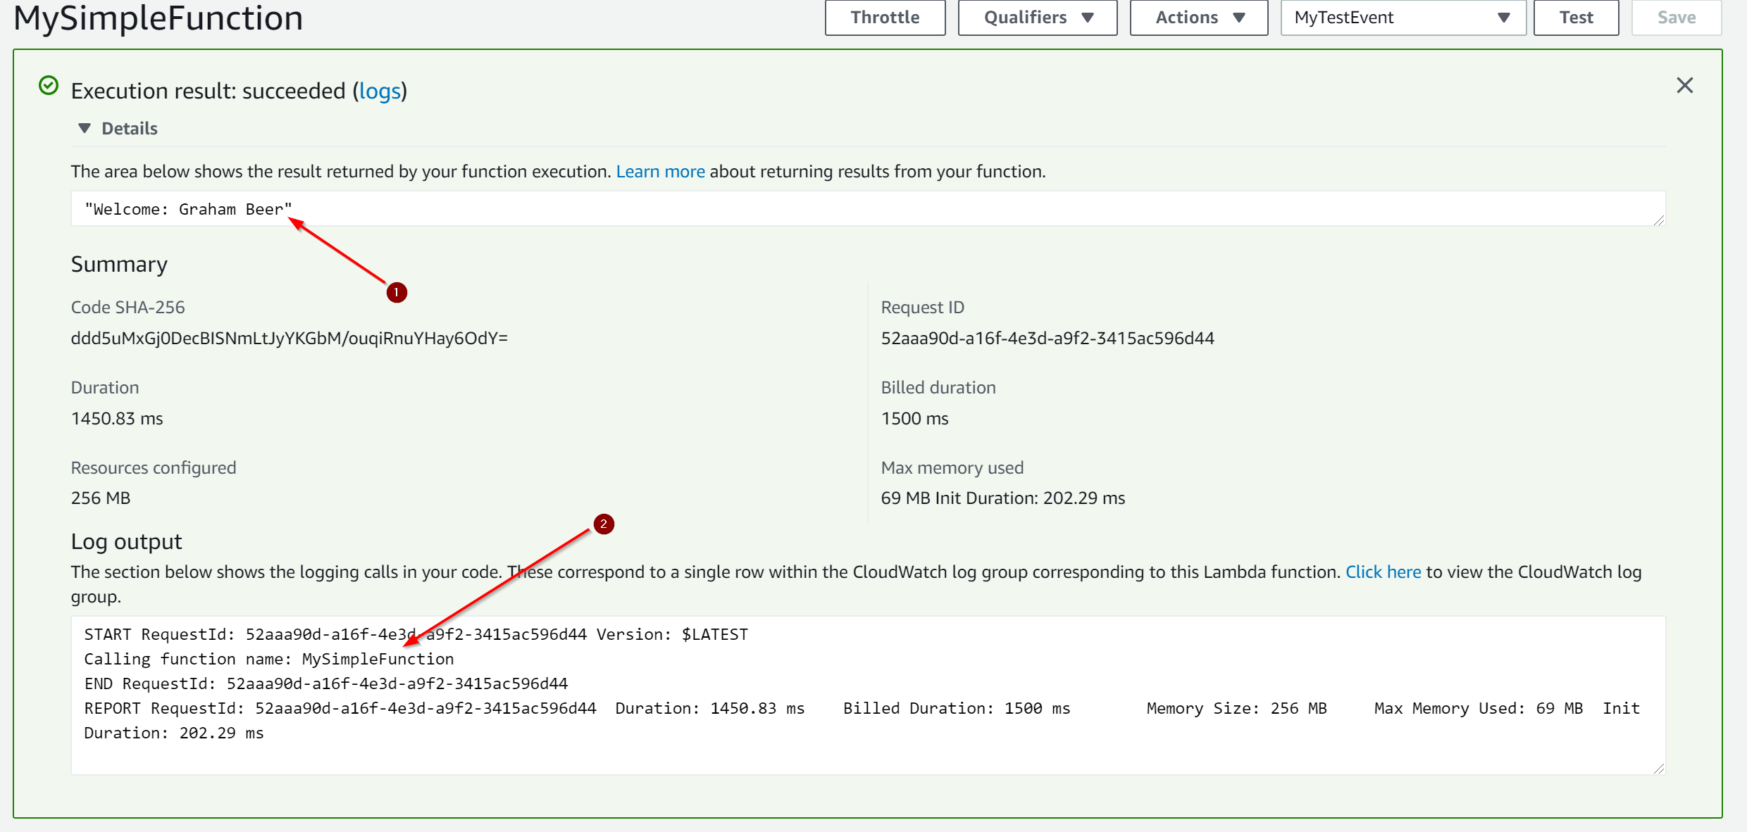Run the function with the Test button
This screenshot has height=832, width=1747.
(x=1576, y=18)
